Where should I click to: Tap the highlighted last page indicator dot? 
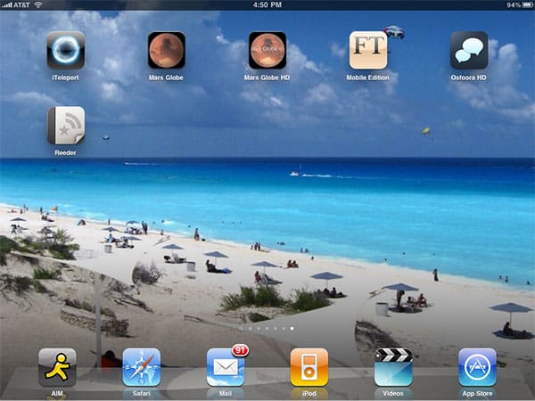(x=291, y=328)
